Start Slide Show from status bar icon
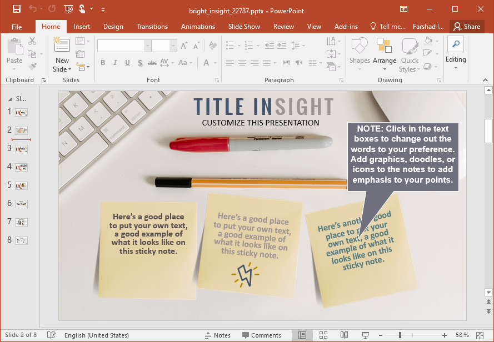 click(x=365, y=335)
